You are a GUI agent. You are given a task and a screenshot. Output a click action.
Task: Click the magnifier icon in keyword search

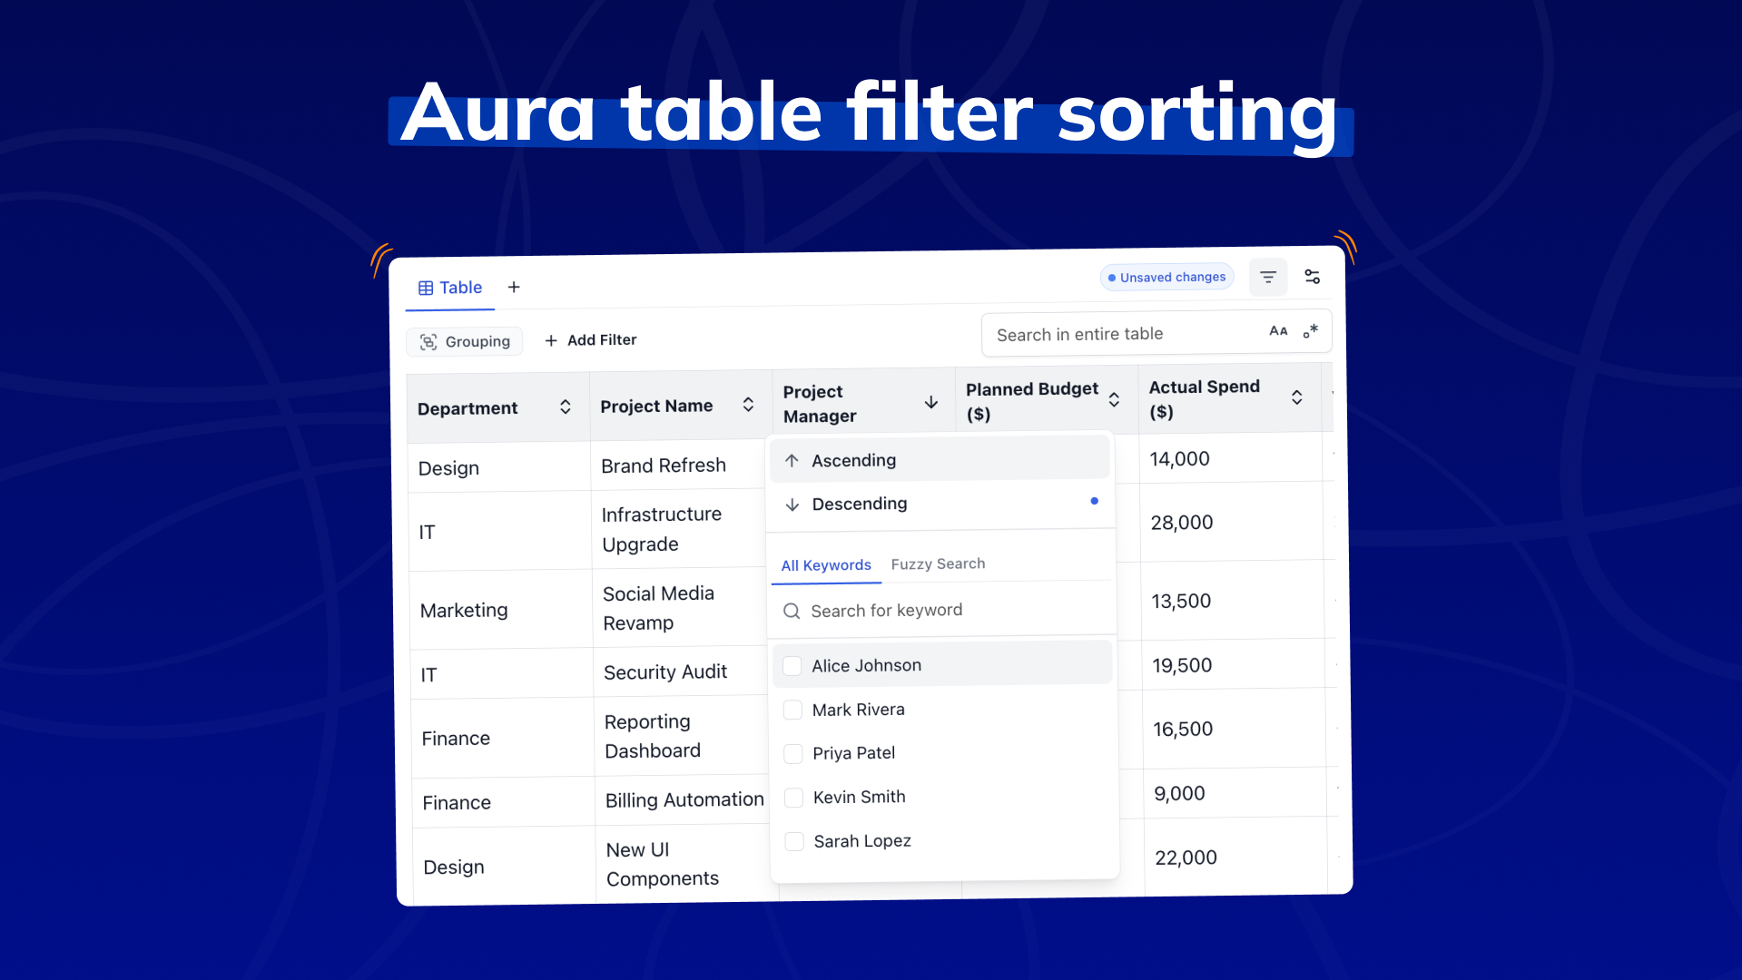tap(792, 612)
